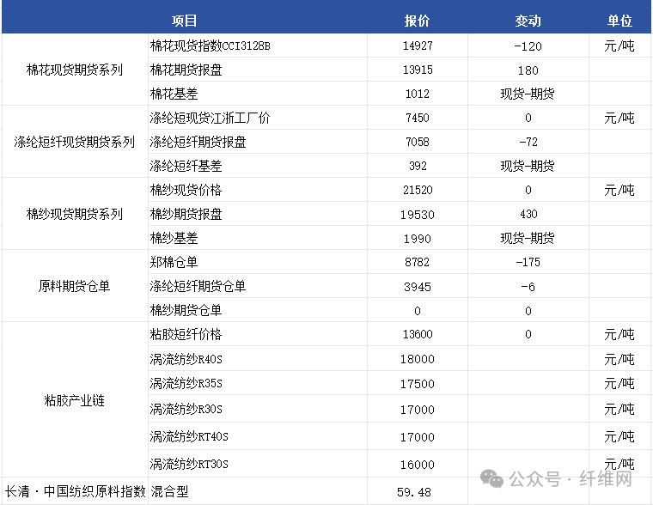The width and height of the screenshot is (653, 505).
Task: Click the change value 430
Action: coord(528,214)
